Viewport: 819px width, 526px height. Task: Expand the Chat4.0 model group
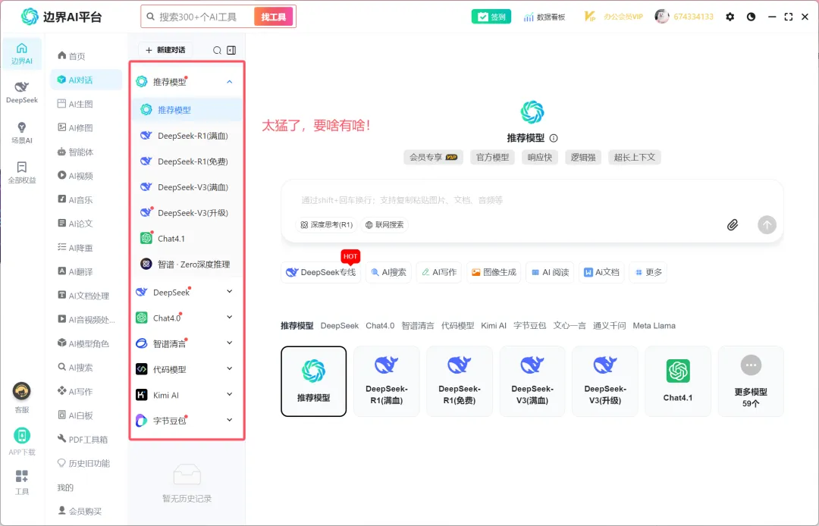[x=229, y=318]
